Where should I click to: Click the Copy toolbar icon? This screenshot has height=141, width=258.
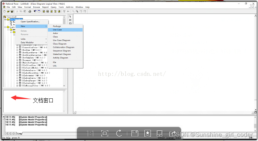coord(21,11)
